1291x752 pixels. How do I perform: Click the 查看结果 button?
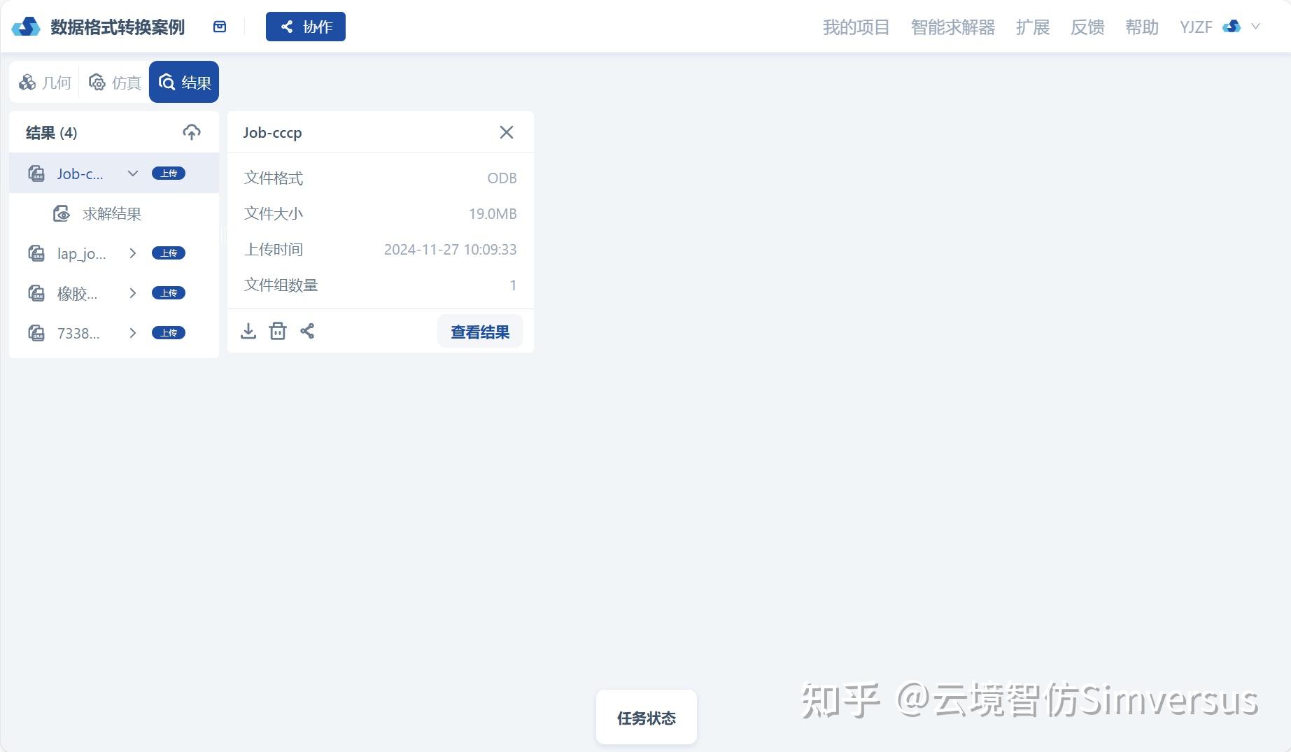[x=480, y=331]
